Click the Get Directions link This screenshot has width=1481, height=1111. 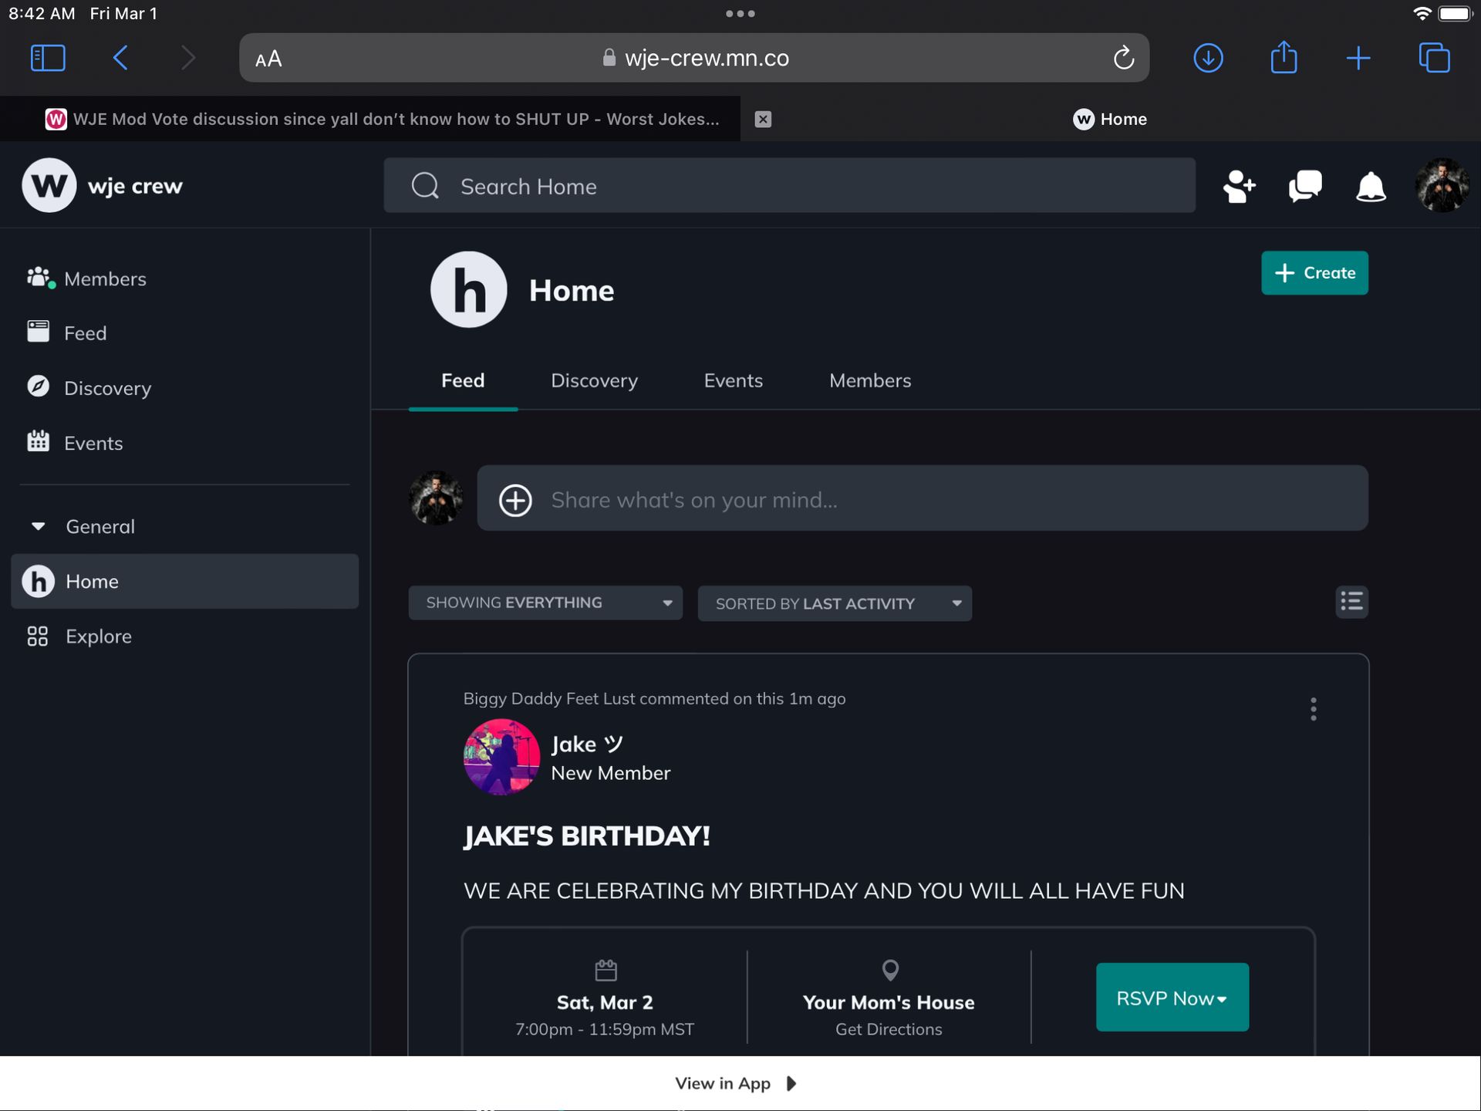[x=889, y=1029]
